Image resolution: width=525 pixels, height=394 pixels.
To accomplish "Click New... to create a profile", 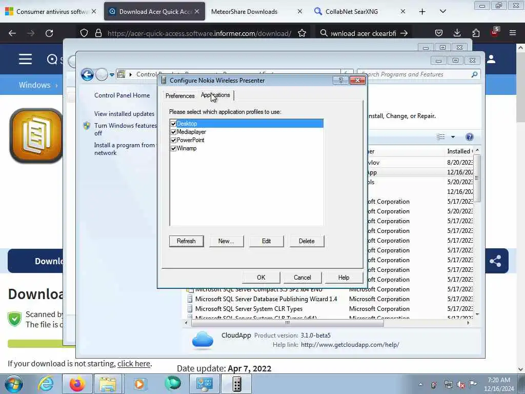I will [x=226, y=241].
